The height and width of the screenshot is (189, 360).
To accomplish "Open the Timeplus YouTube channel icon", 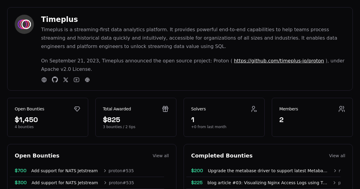I will 76,80.
